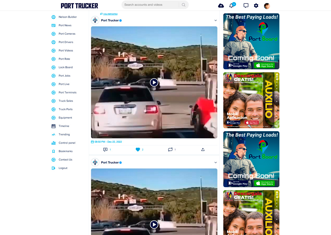Click the search magnifier icon
331x235 pixels.
point(184,5)
